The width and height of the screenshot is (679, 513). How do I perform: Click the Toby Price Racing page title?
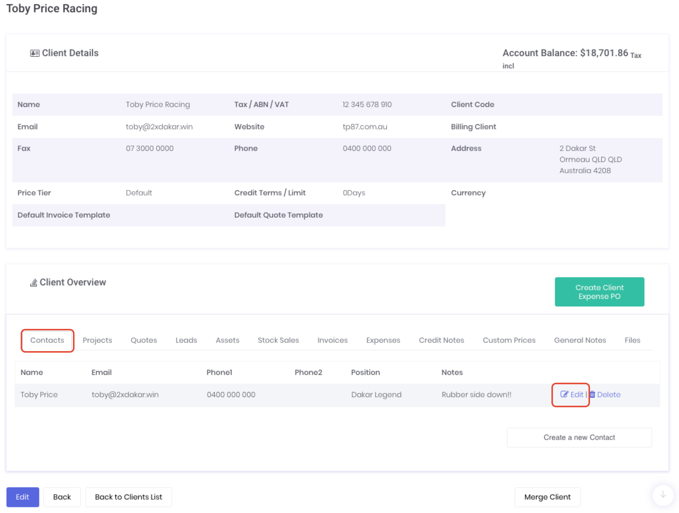pyautogui.click(x=52, y=9)
